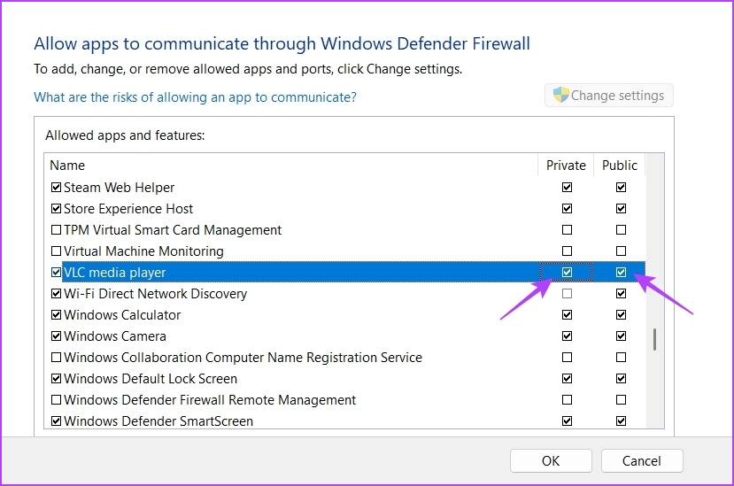This screenshot has width=734, height=486.
Task: Uncheck Windows Calculator name checkbox
Action: (56, 314)
